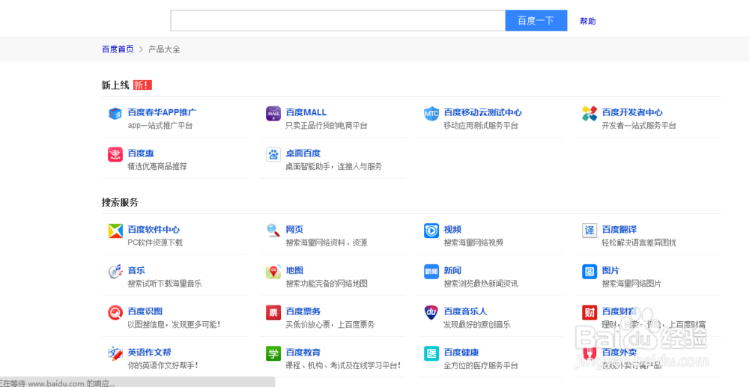Image resolution: width=749 pixels, height=387 pixels.
Task: Click the 百度春华APP推广 cube icon
Action: [115, 114]
